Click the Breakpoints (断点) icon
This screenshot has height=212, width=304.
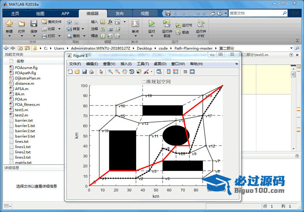(x=135, y=24)
